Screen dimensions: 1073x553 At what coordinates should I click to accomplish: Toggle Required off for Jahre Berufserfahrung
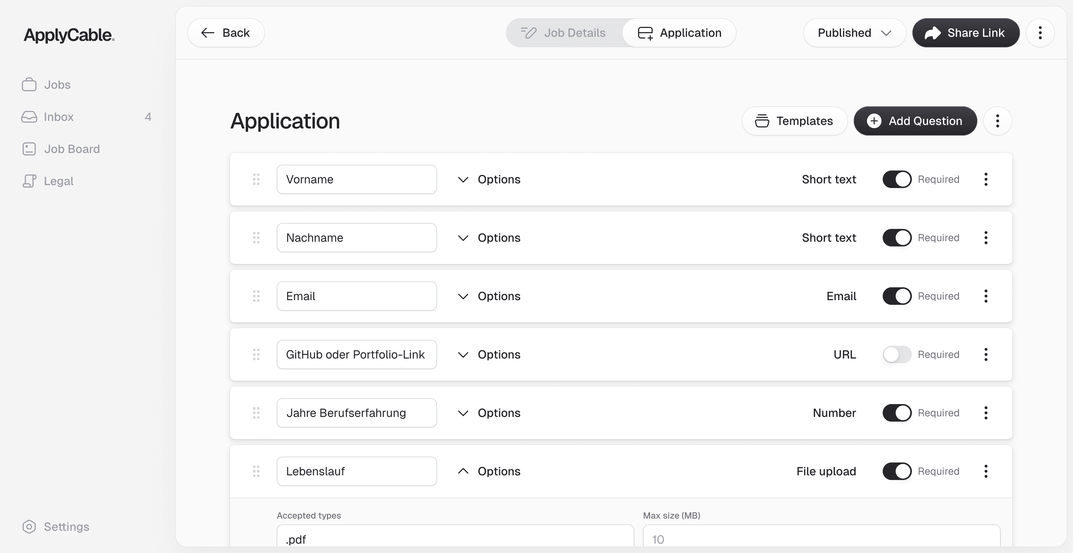pyautogui.click(x=897, y=413)
